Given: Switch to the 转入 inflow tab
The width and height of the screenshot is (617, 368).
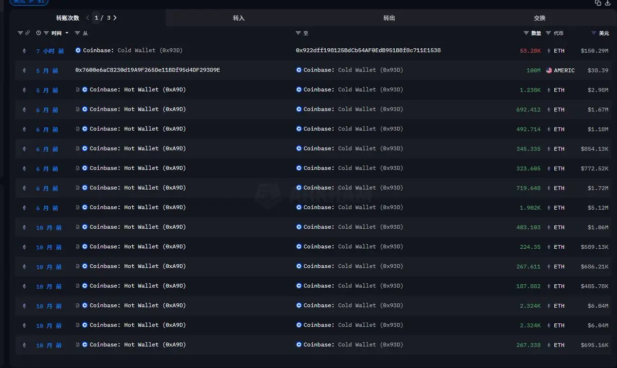Looking at the screenshot, I should tap(238, 18).
